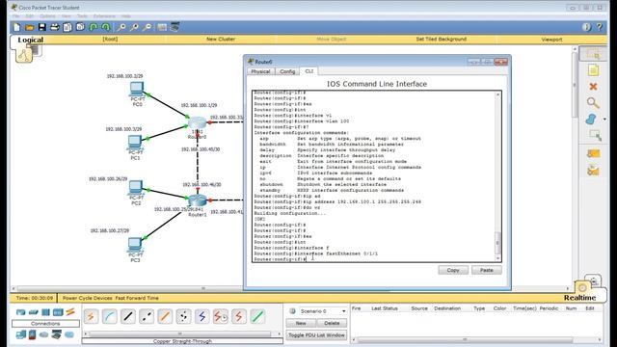Screen dimensions: 617x347
Task: Open the Extensions menu
Action: point(104,16)
